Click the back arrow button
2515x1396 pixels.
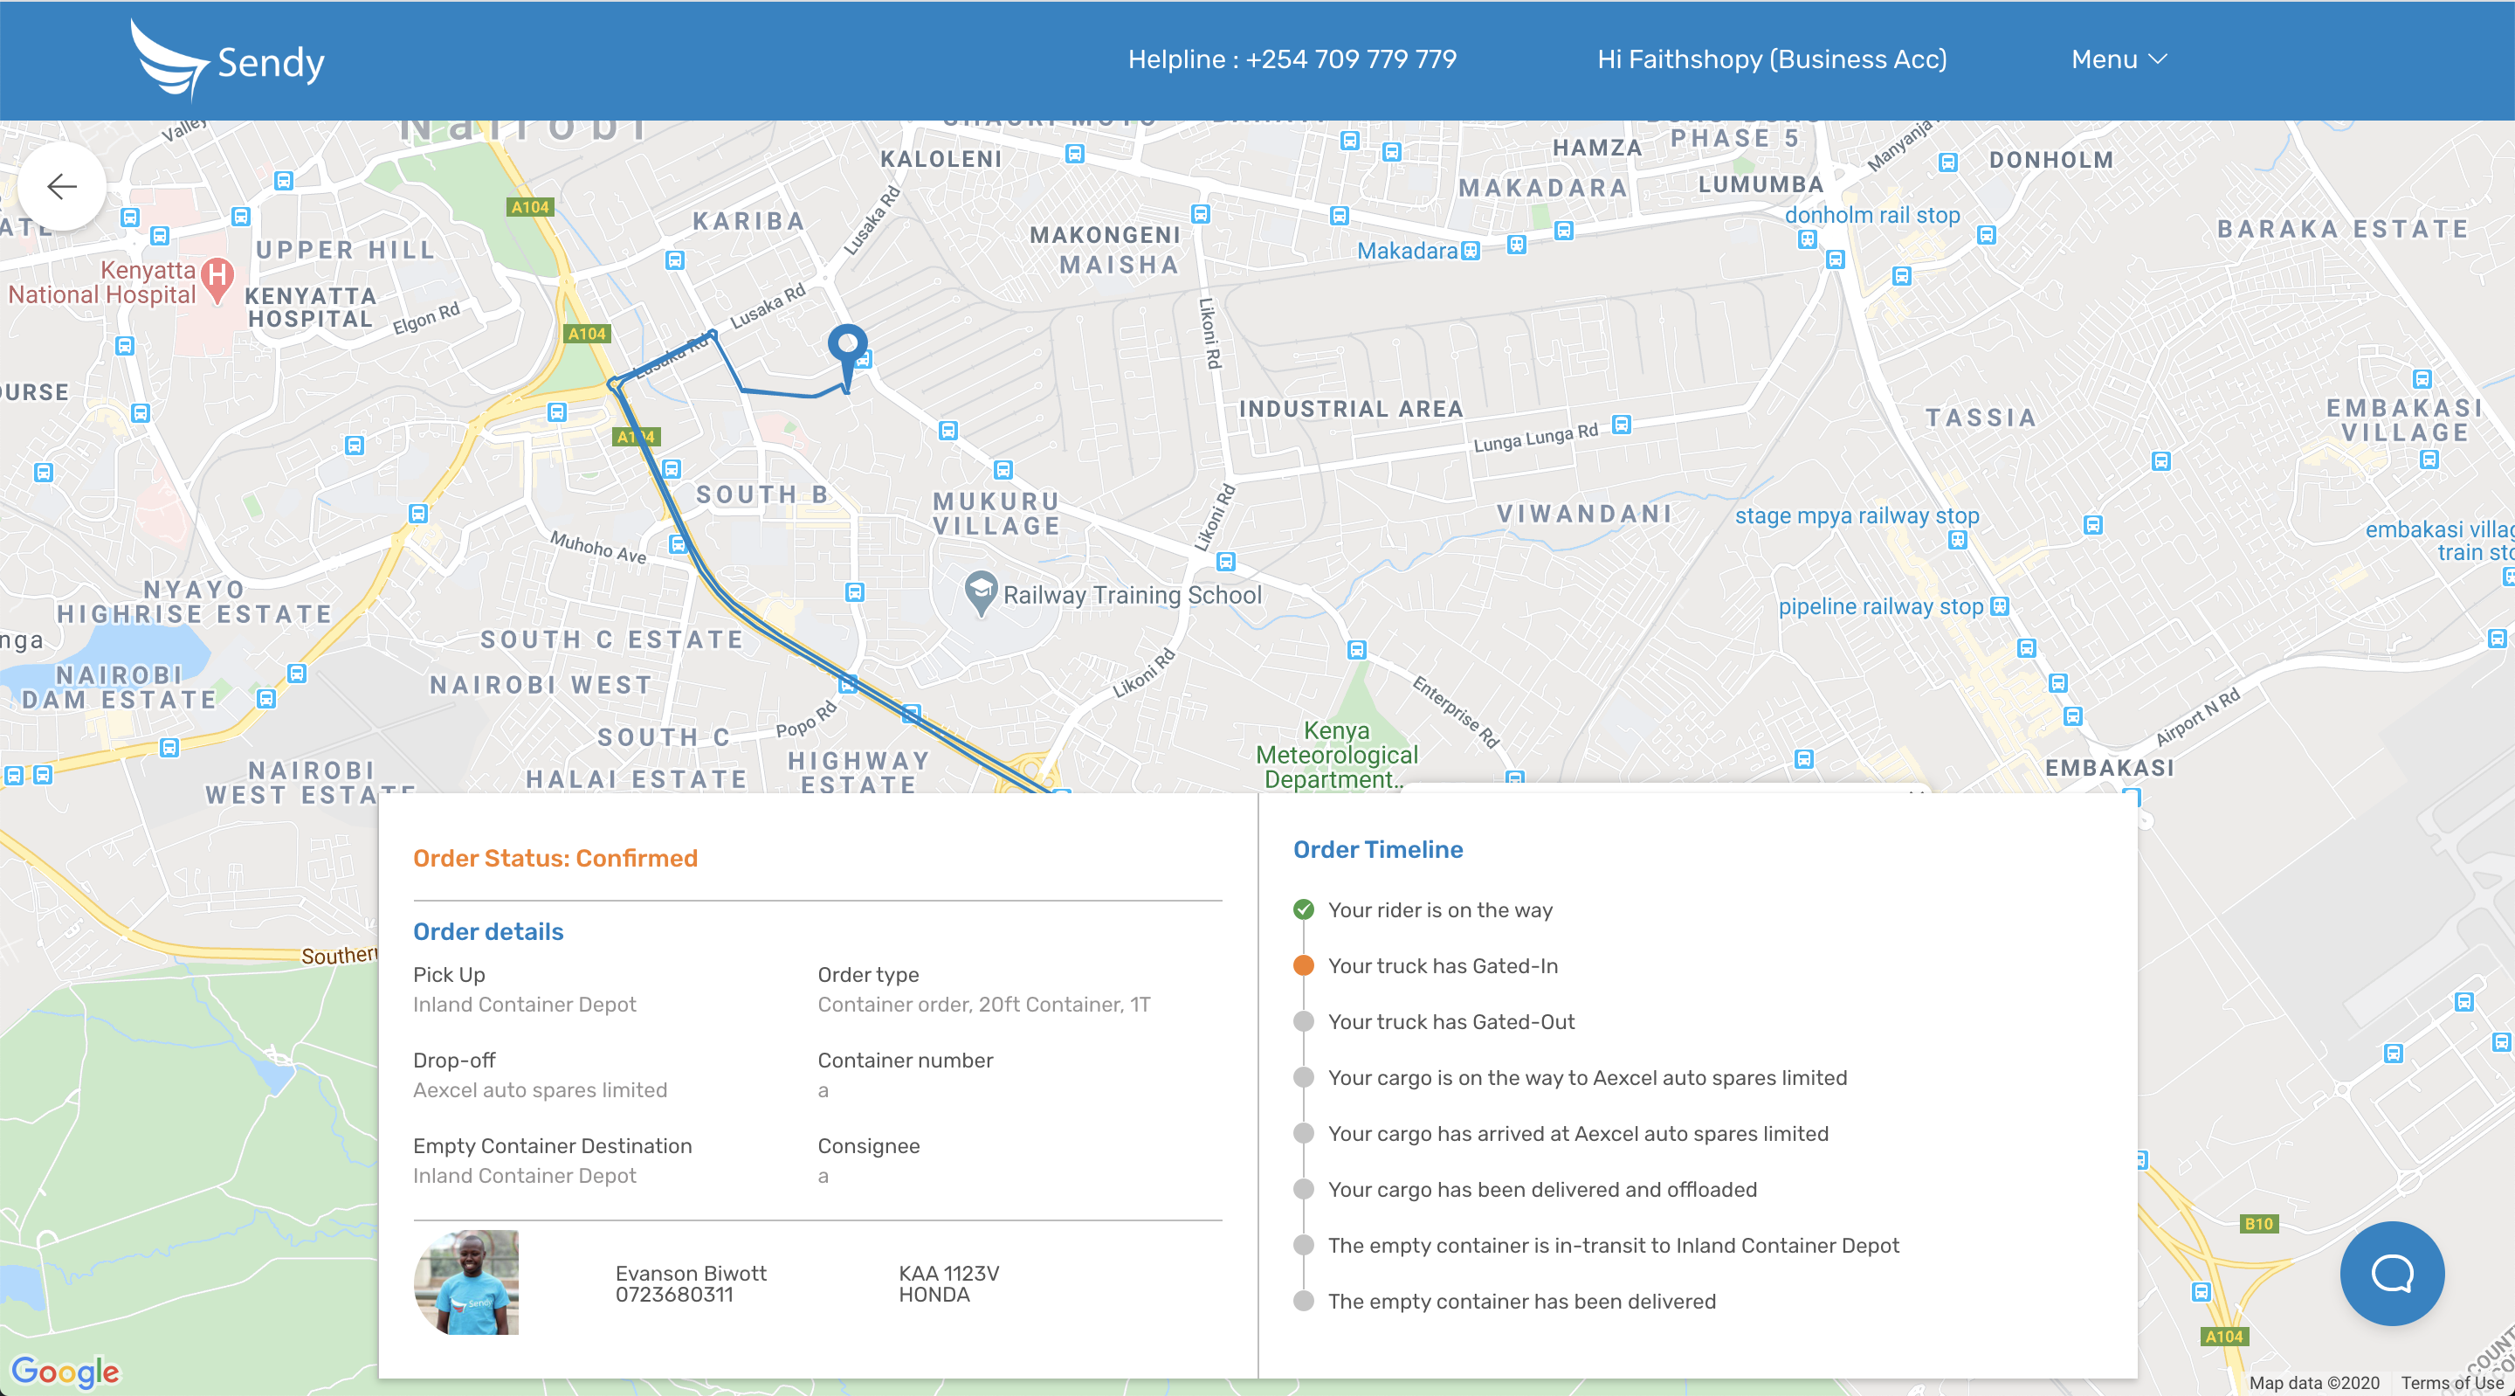coord(61,185)
